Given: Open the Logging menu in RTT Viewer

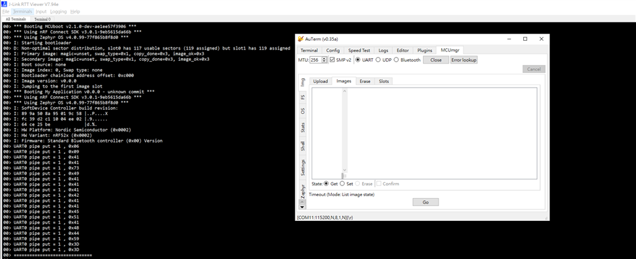Looking at the screenshot, I should [x=58, y=11].
